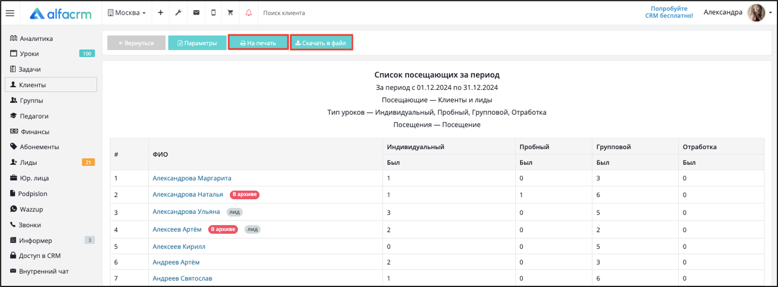This screenshot has width=778, height=287.
Task: Click the alfacrm logo
Action: [x=60, y=13]
